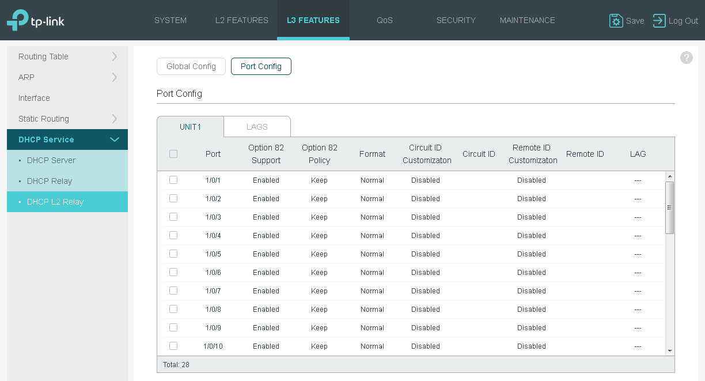Check the box for port 1/0/4

(173, 235)
